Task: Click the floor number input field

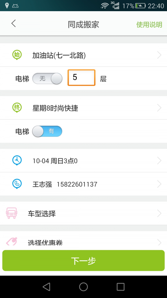Action: coord(82,78)
